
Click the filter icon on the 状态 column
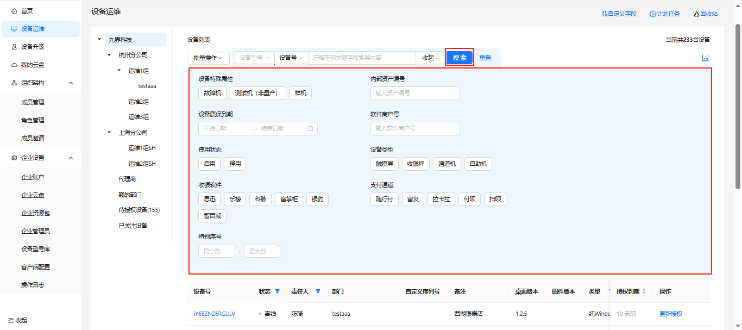pos(277,291)
